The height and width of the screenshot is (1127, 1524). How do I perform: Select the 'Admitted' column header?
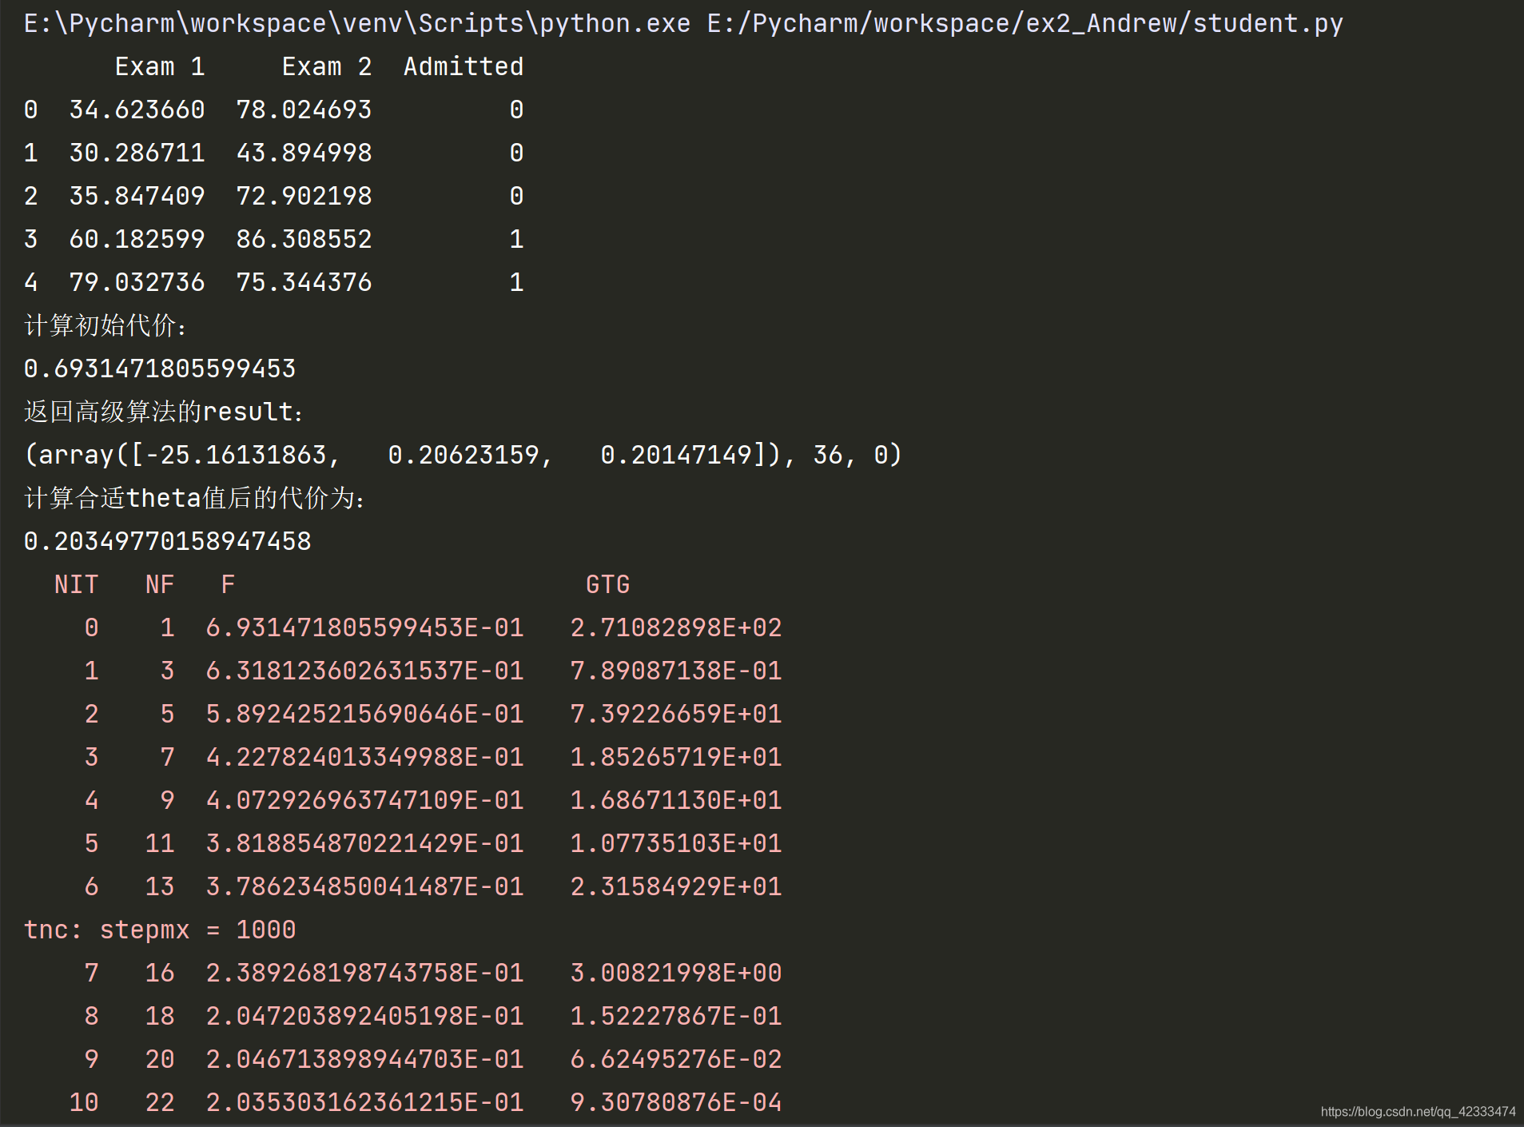click(464, 66)
